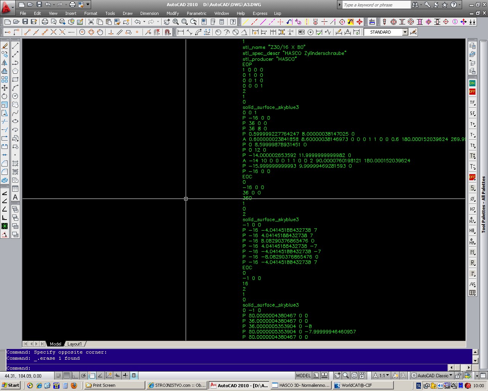Select the Move tool in Modify toolbar
488x391 pixels.
[x=5, y=88]
